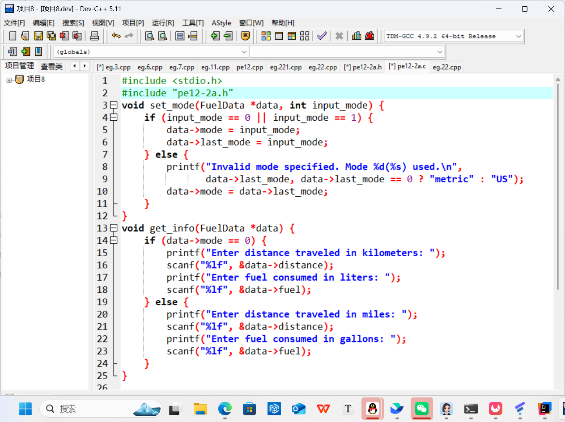Open the AStyle menu

tap(221, 23)
